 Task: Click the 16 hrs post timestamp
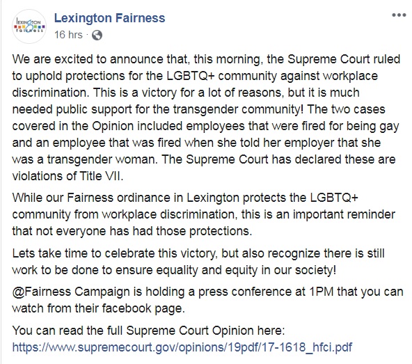click(x=68, y=35)
